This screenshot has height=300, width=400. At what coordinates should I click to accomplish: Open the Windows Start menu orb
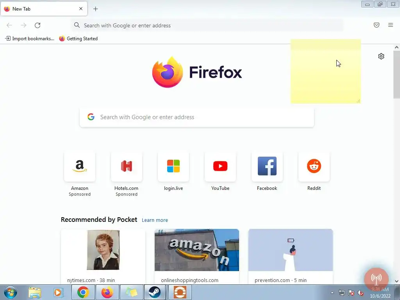pos(11,292)
